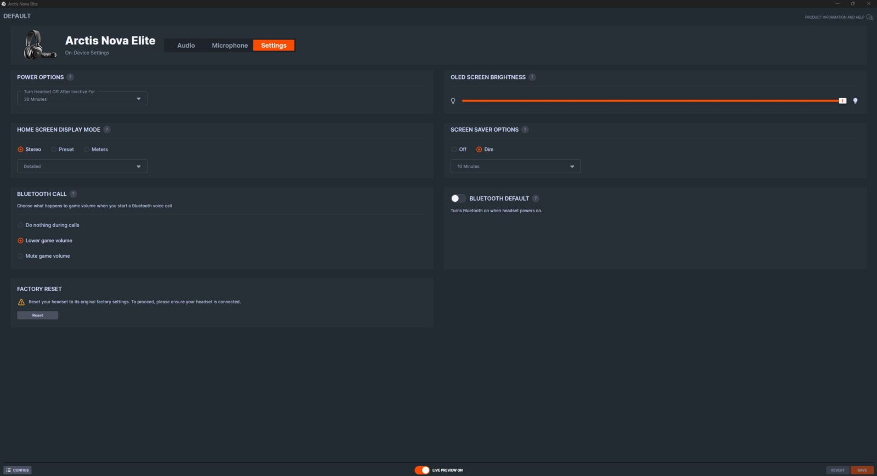Click the bright bulb icon at slider end

(855, 101)
